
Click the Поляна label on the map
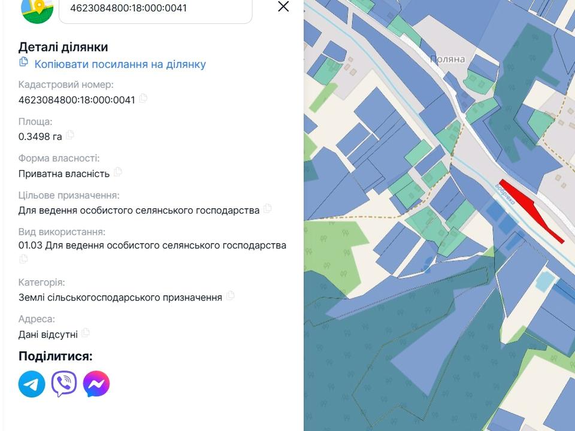[x=447, y=59]
